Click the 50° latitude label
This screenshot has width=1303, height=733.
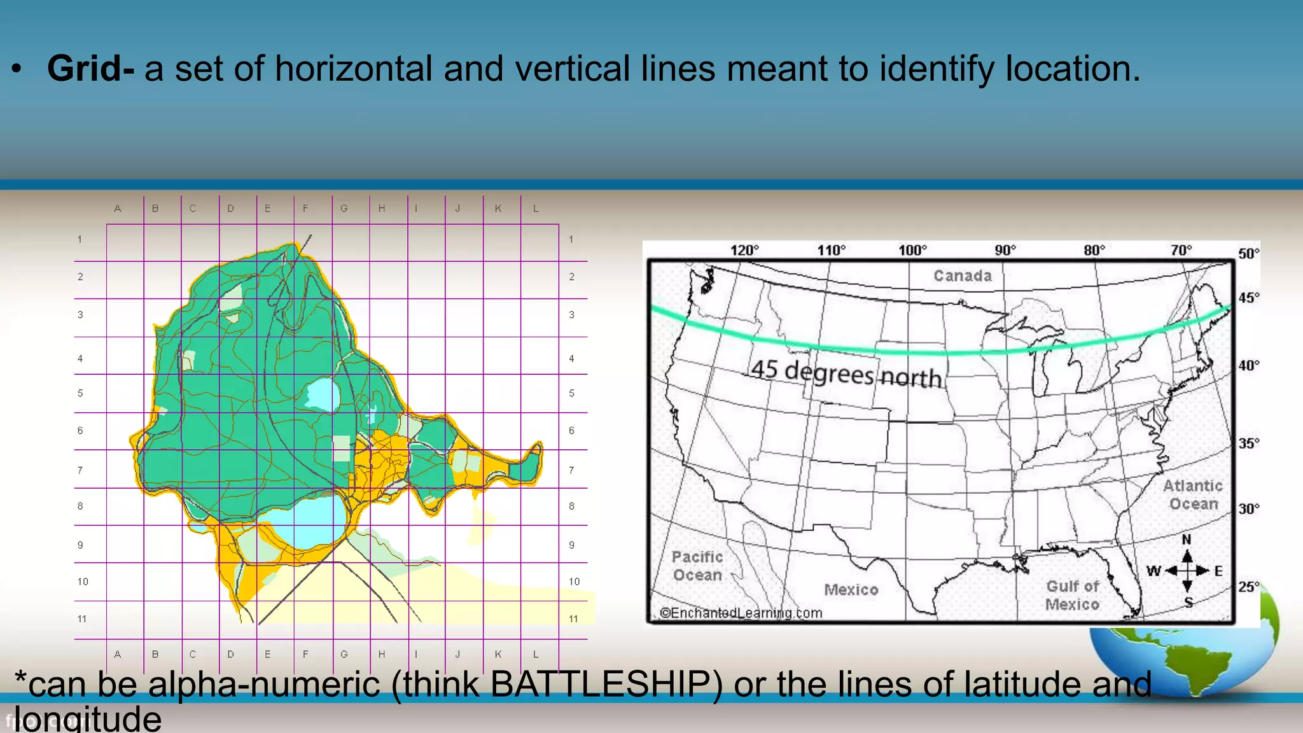click(1248, 253)
